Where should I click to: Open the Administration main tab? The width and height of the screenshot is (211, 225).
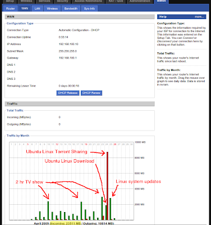coord(140,2)
